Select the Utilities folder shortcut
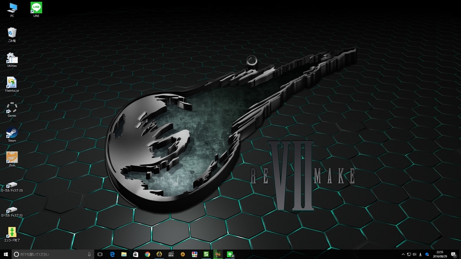The width and height of the screenshot is (461, 259). (x=12, y=60)
